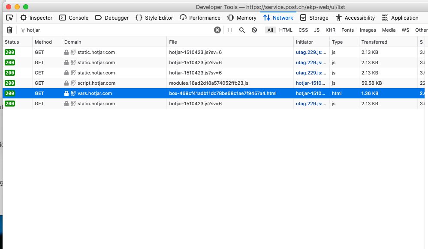The width and height of the screenshot is (428, 249).
Task: Click 59.58 KB transferred value
Action: click(x=371, y=83)
